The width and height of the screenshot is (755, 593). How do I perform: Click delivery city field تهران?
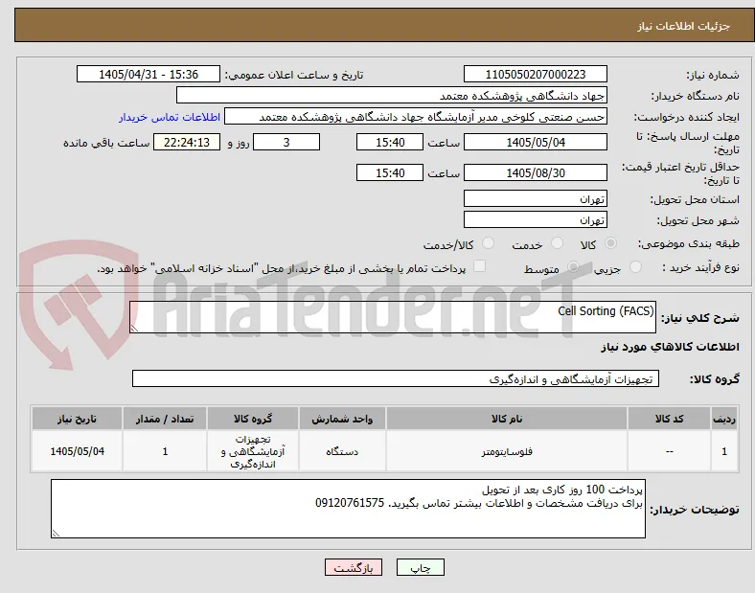[535, 219]
